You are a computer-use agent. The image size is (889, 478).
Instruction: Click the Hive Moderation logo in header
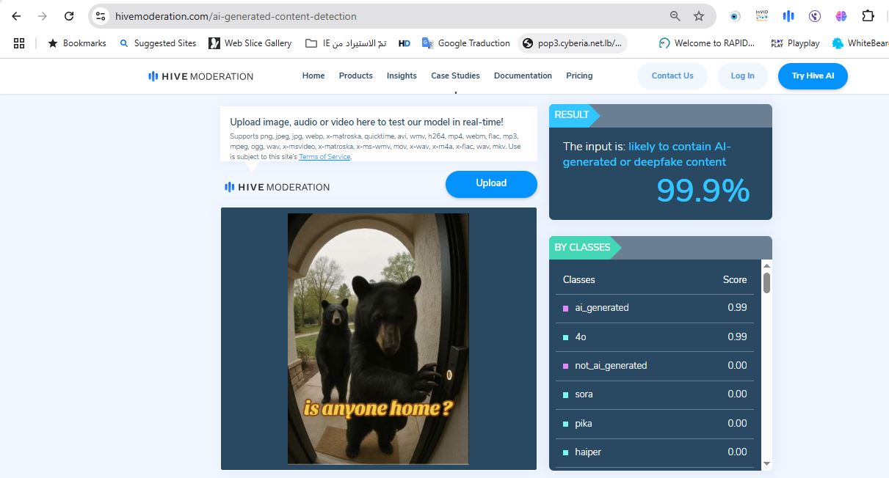201,76
